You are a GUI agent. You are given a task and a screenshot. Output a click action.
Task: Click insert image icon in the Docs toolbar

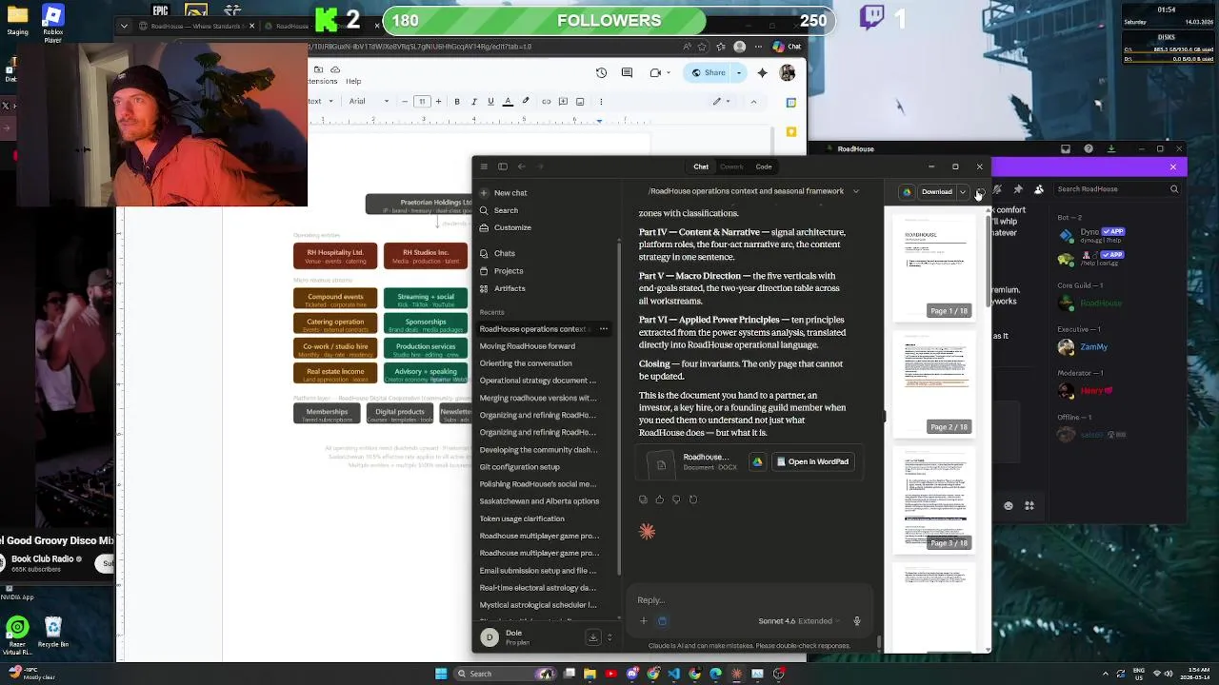579,102
